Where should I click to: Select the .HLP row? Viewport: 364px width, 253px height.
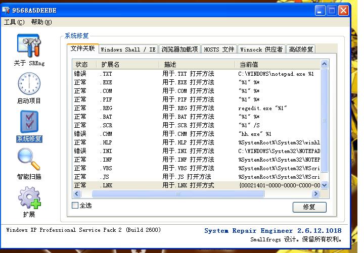pos(196,142)
